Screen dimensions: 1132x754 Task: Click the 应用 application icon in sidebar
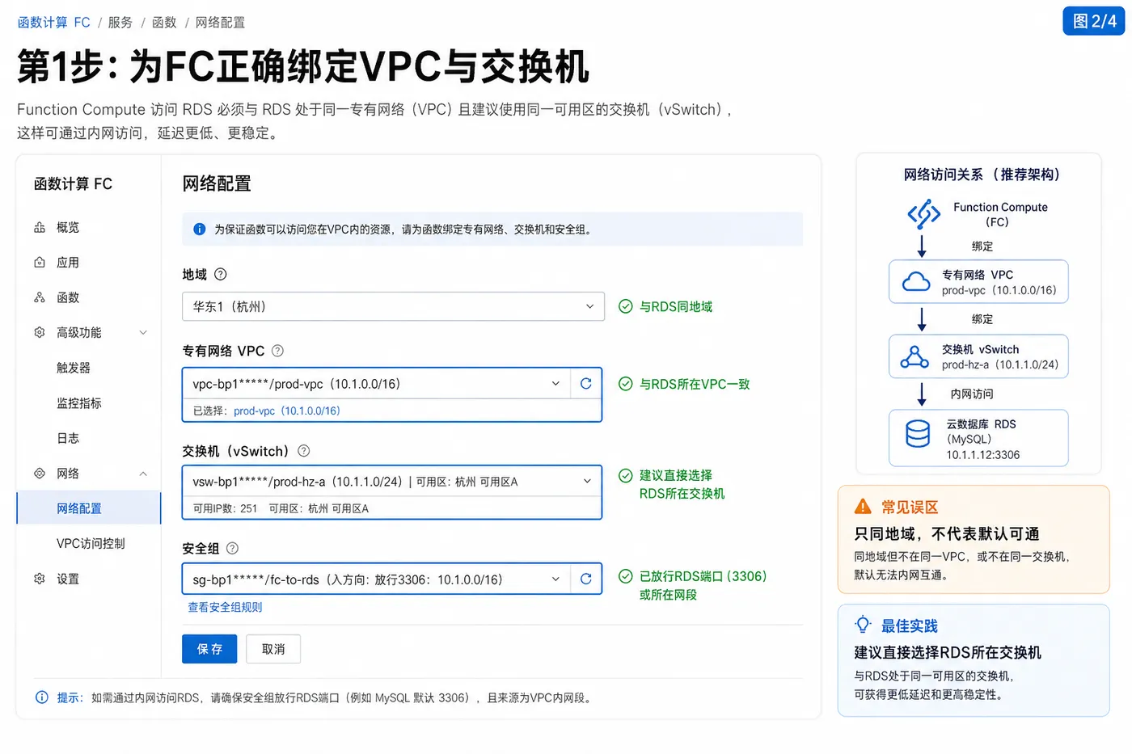[40, 263]
